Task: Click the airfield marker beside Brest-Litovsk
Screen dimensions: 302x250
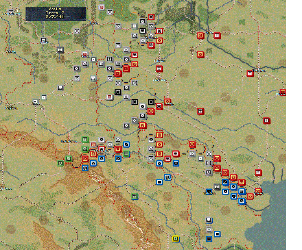Action: tap(18, 9)
